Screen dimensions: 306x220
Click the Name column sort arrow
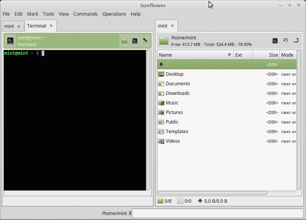click(229, 55)
